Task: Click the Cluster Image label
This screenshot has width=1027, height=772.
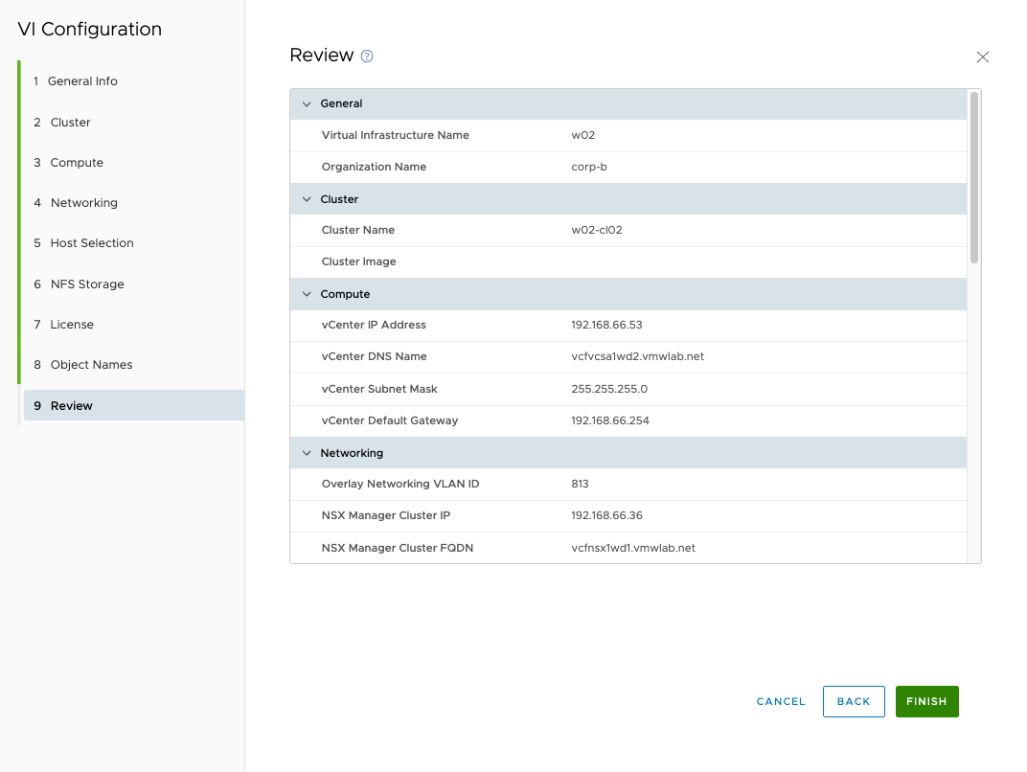Action: click(358, 261)
